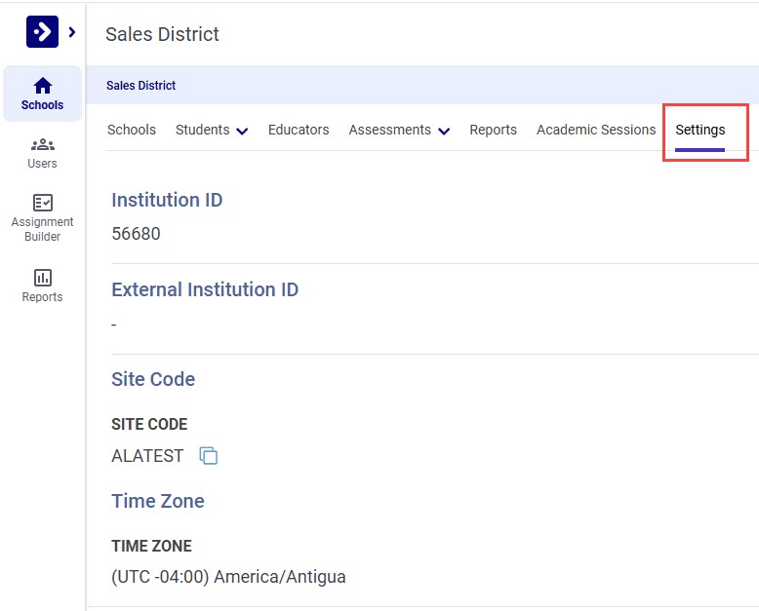The height and width of the screenshot is (611, 759).
Task: Click the app logo icon
Action: pyautogui.click(x=42, y=32)
